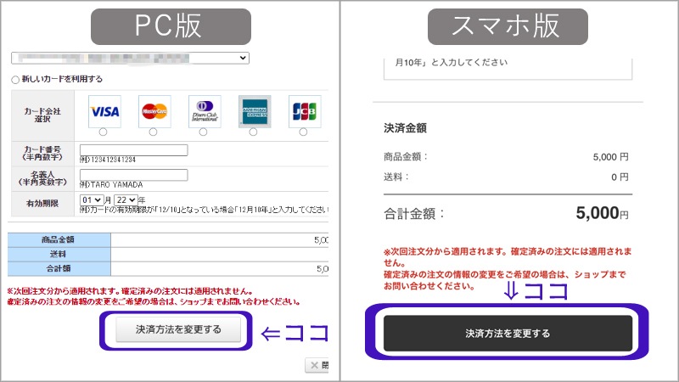679x382 pixels.
Task: Click the VISA card logo
Action: click(104, 111)
